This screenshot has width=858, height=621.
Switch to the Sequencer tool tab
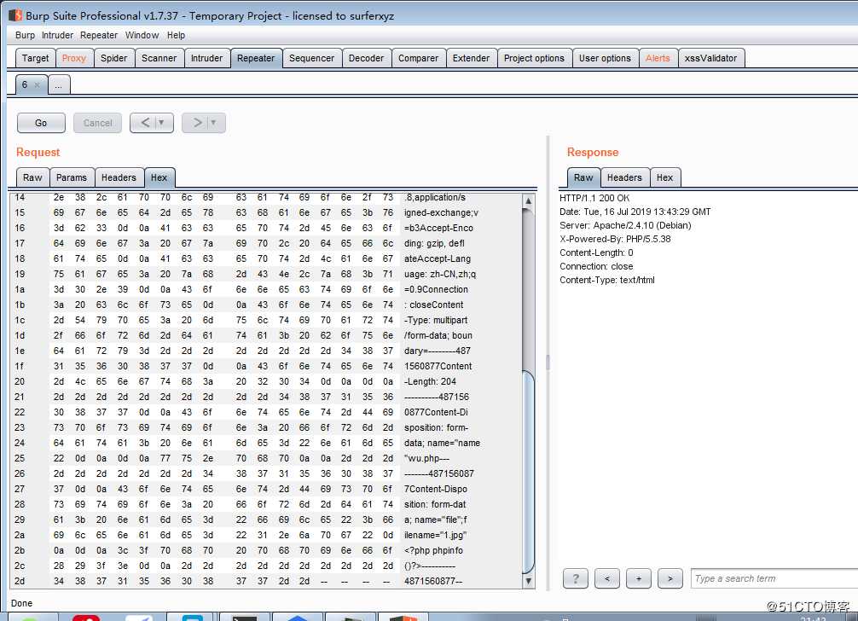click(312, 58)
